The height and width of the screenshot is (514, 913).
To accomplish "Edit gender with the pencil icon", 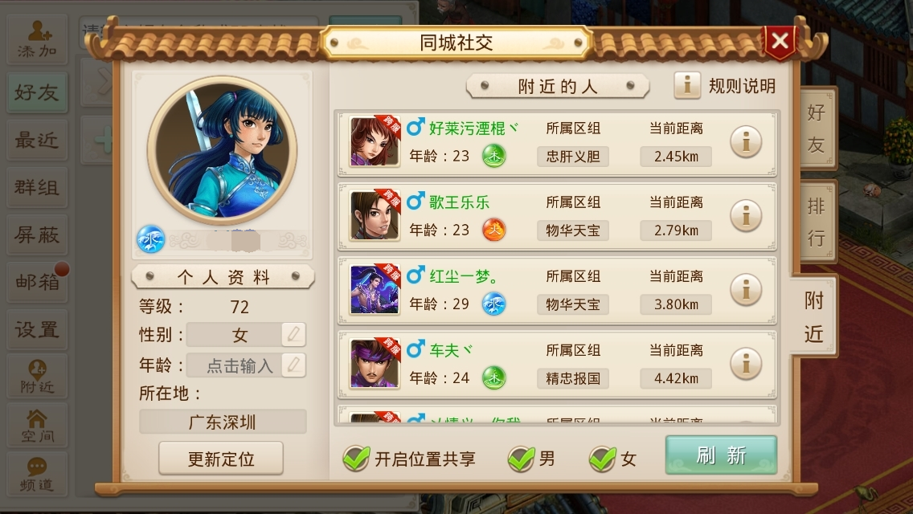I will 293,334.
